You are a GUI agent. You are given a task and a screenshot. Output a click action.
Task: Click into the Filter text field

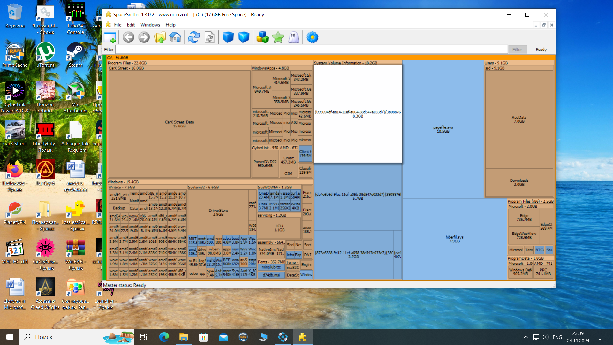point(311,50)
